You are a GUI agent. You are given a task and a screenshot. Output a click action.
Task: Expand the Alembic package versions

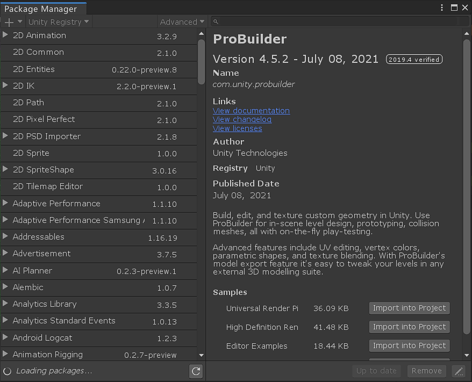[x=5, y=287]
